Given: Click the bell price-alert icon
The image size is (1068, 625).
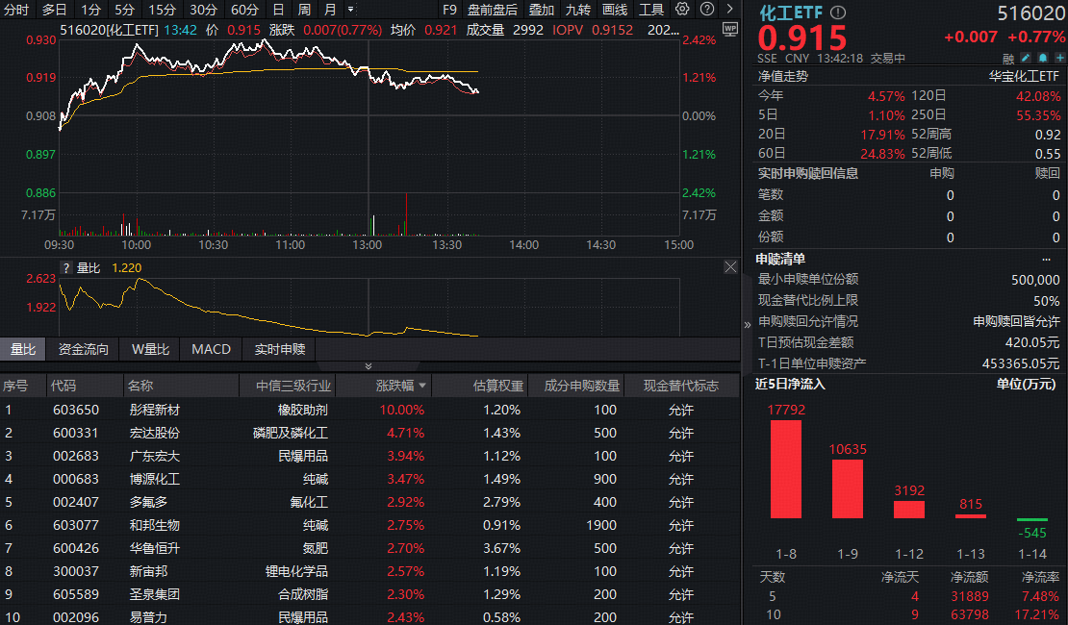Looking at the screenshot, I should pyautogui.click(x=1042, y=58).
